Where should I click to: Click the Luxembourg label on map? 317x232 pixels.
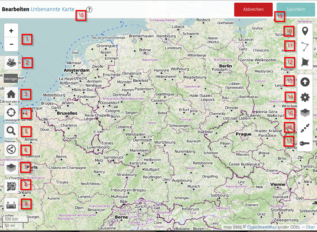click(x=98, y=147)
